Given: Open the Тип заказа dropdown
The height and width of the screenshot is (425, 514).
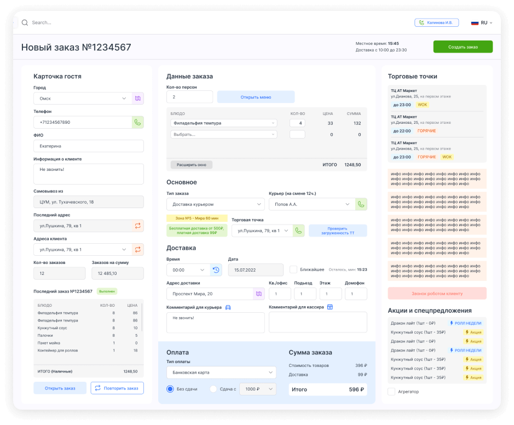Looking at the screenshot, I should click(x=215, y=204).
